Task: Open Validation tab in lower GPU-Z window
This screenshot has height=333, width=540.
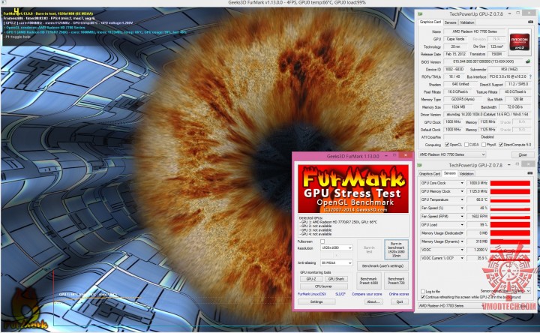Action: click(x=466, y=174)
